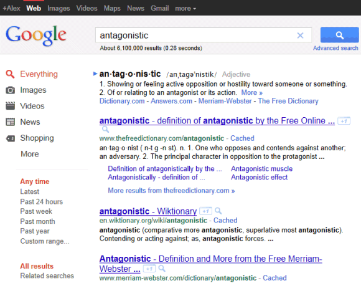Open 'Antagonistic - Definition and More from the Free Merriam-Webster' result
Screen dimensions: 361x283
(210, 264)
